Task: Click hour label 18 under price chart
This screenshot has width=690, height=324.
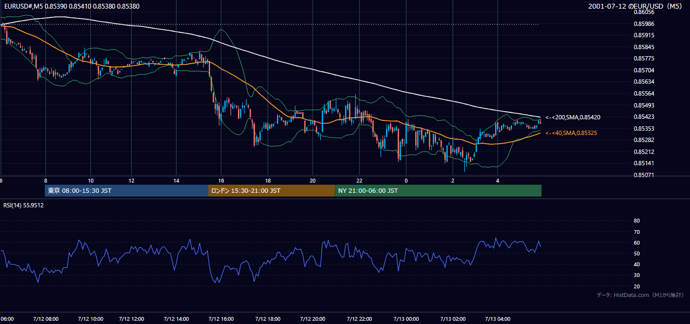Action: 267,181
